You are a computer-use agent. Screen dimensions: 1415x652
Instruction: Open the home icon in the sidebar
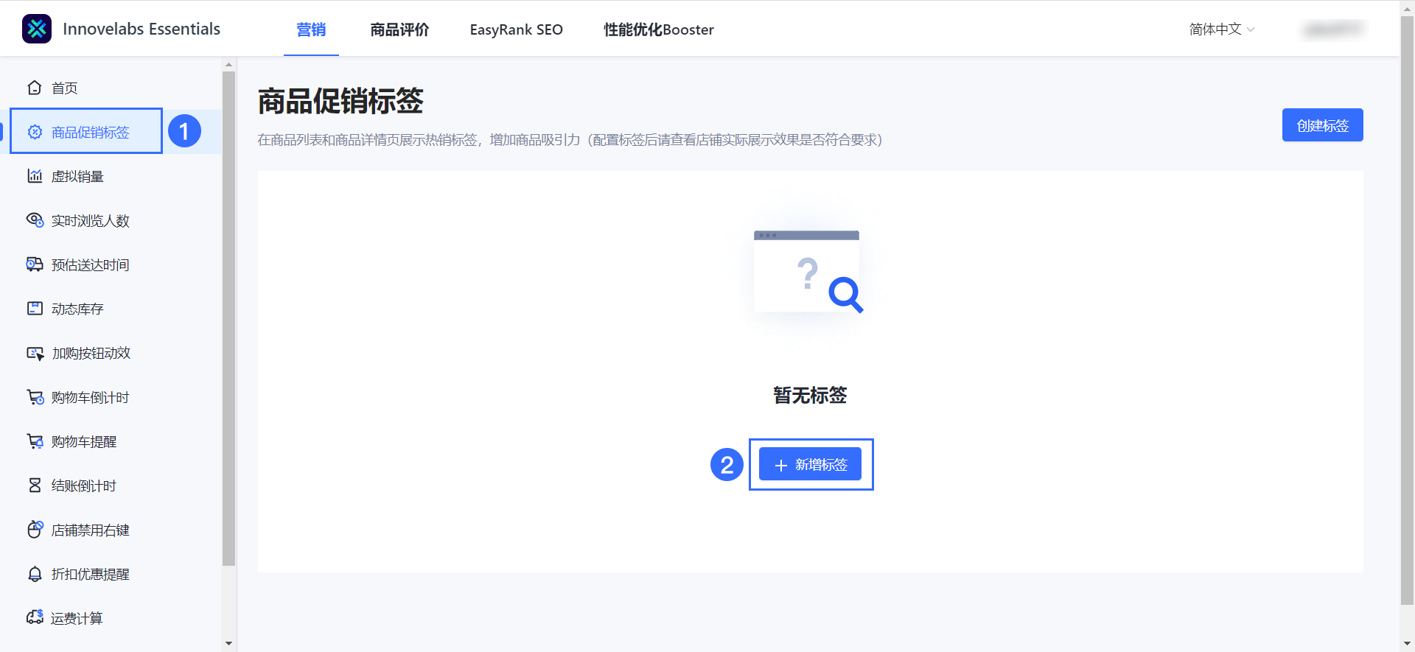(x=35, y=88)
